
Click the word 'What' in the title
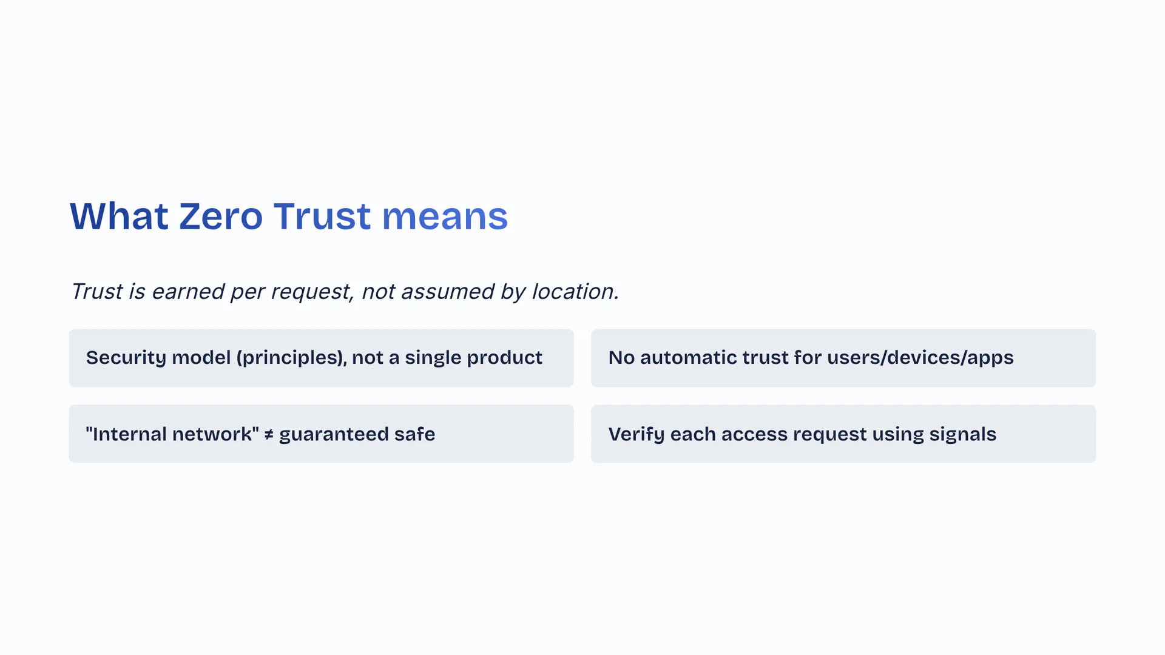[x=119, y=217]
